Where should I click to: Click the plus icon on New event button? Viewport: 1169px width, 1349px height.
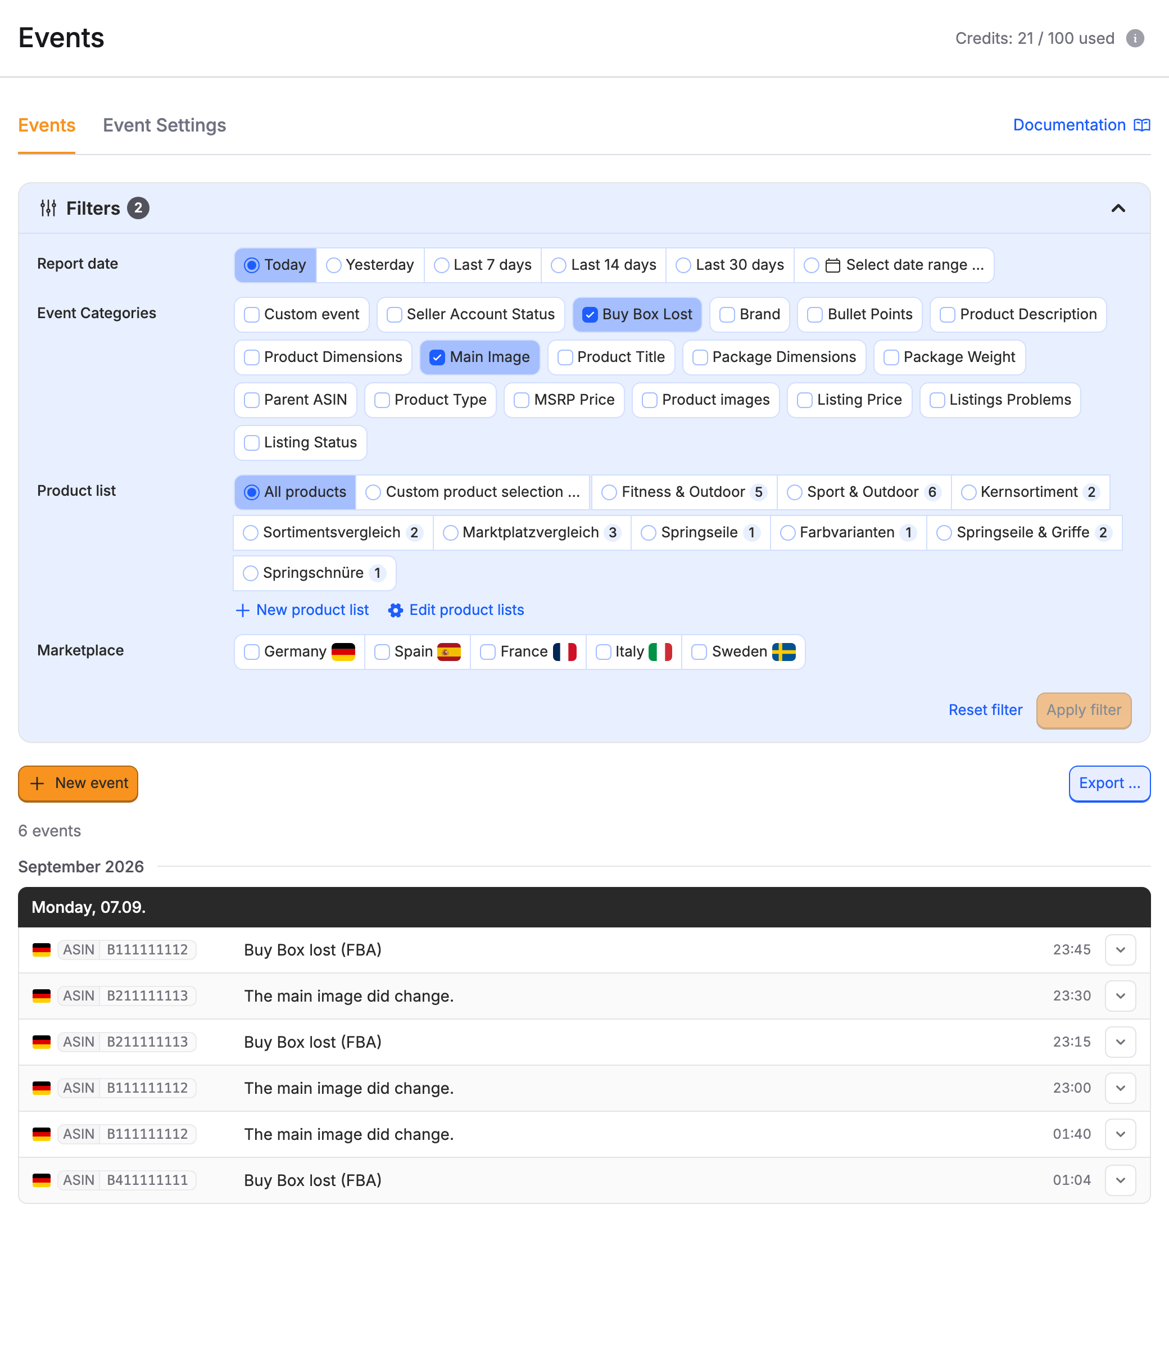(38, 784)
